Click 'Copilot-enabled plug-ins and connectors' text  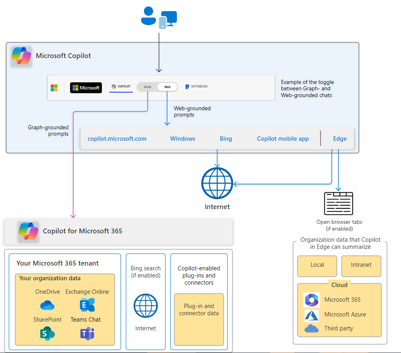199,275
